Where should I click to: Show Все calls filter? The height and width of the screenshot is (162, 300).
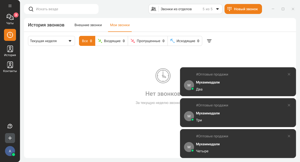87,41
